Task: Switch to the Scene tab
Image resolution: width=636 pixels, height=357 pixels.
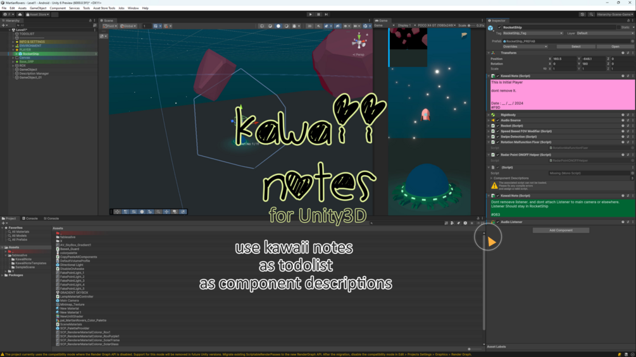Action: click(107, 20)
